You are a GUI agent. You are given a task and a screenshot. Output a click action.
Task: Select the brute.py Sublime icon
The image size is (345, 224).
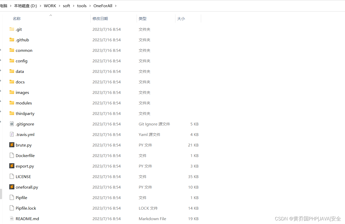pos(12,145)
